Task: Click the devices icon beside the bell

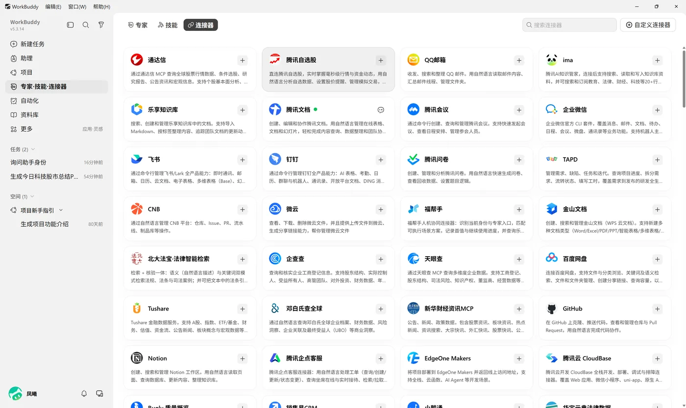Action: [x=99, y=394]
